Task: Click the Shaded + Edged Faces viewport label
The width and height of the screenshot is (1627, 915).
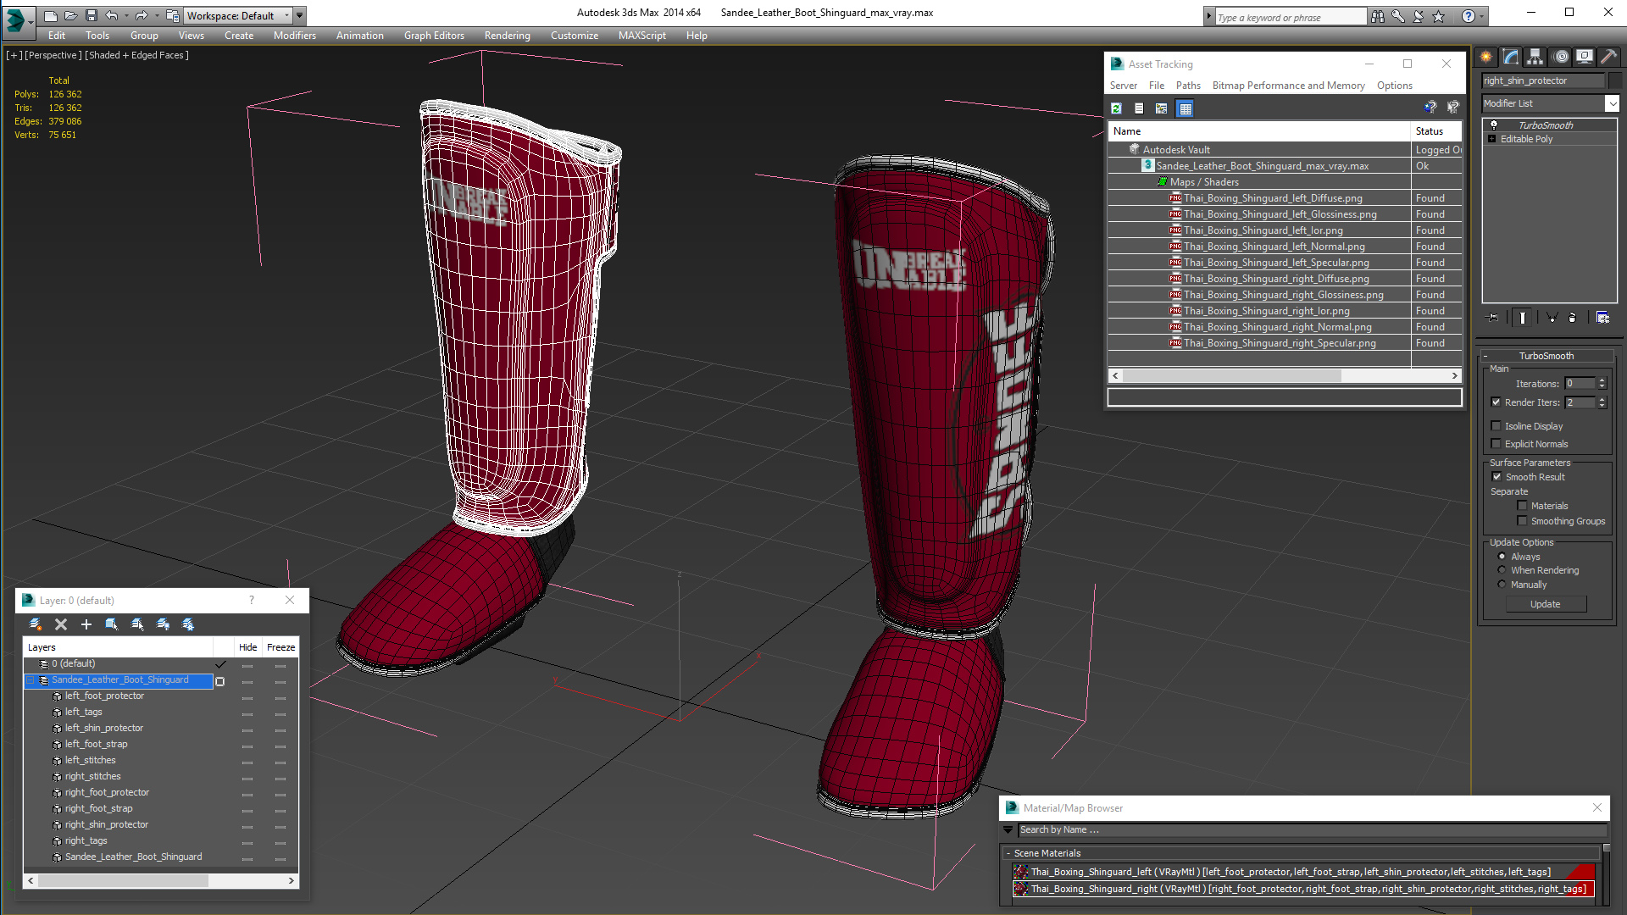Action: (136, 55)
